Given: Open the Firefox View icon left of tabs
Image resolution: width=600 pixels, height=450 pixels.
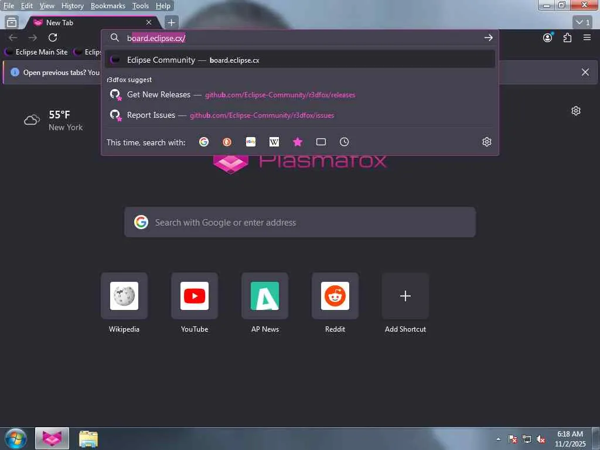Looking at the screenshot, I should (12, 23).
